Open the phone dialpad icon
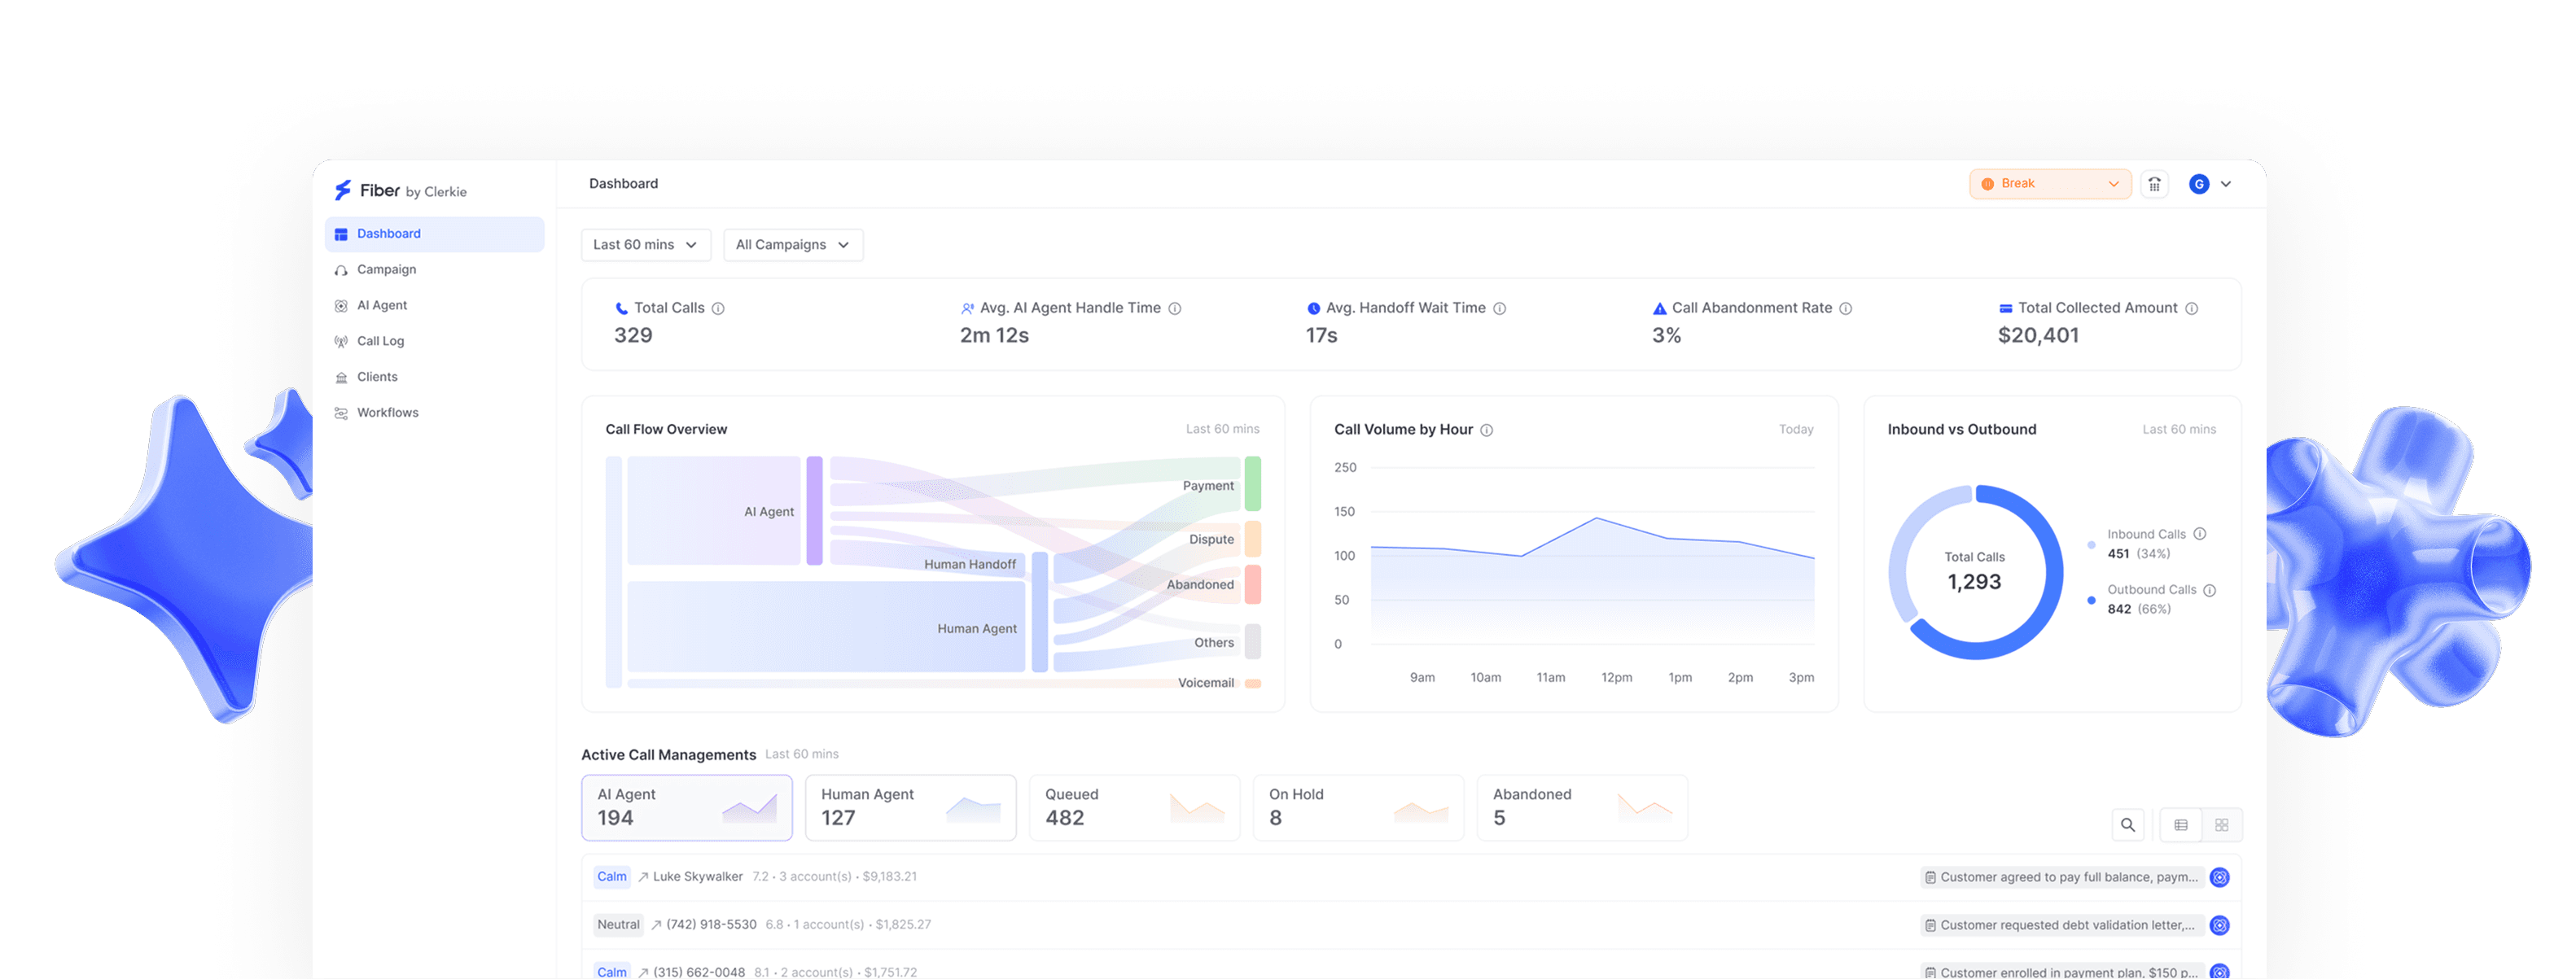 click(2154, 184)
